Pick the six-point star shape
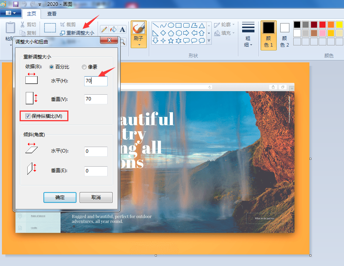This screenshot has height=266, width=344. [179, 41]
